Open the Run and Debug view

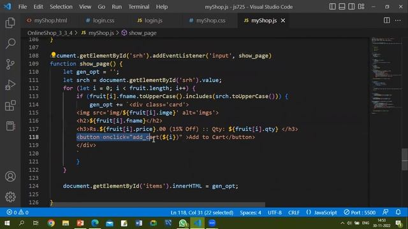10,85
